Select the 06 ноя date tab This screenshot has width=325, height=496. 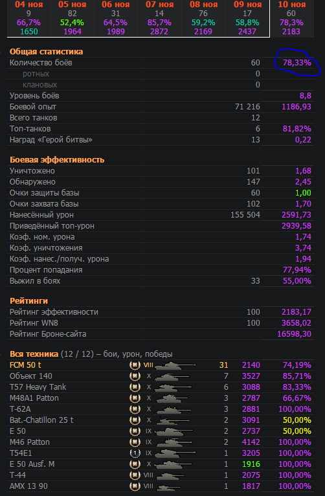coord(116,18)
